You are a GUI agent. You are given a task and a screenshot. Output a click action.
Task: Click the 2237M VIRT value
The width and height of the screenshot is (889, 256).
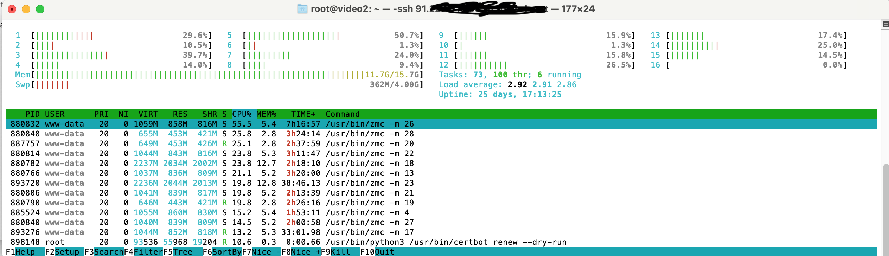tap(146, 163)
